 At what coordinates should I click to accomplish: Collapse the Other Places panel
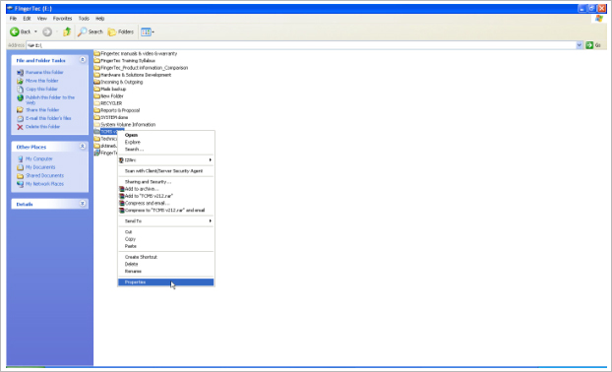pos(83,147)
